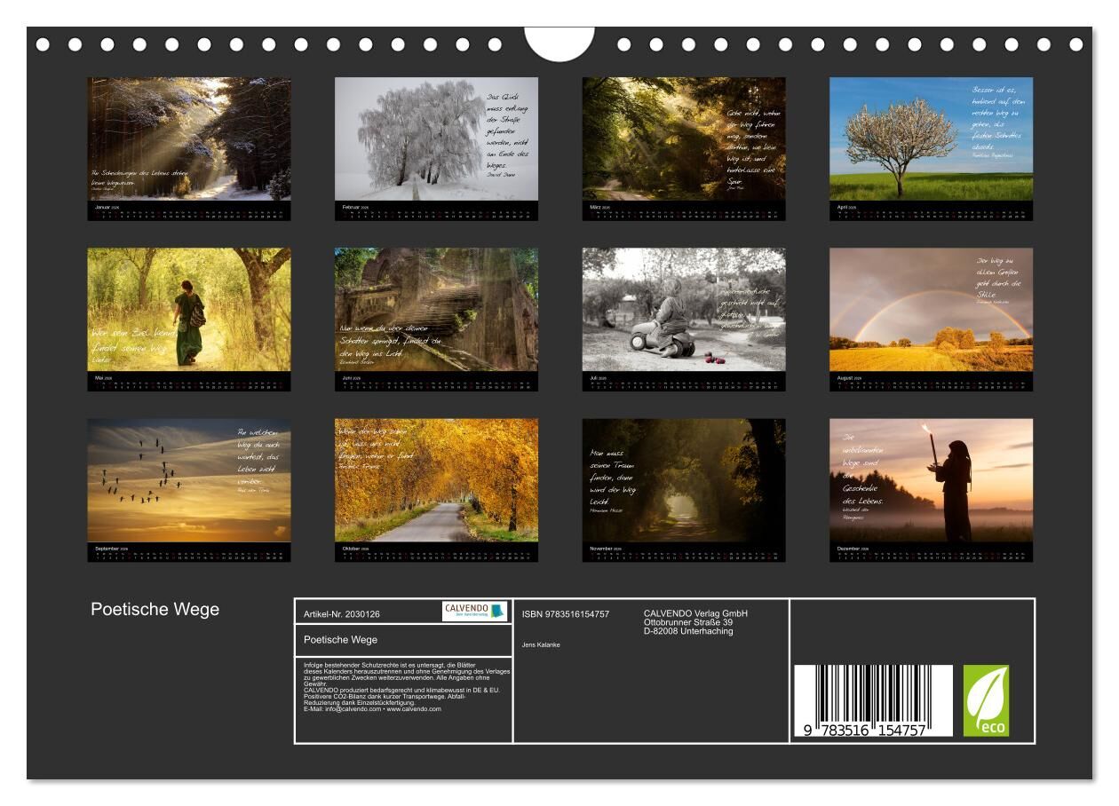
Task: Click the large Poetische Wege title
Action: coord(155,610)
